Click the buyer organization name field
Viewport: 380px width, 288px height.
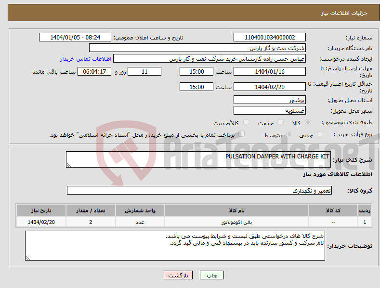click(197, 48)
